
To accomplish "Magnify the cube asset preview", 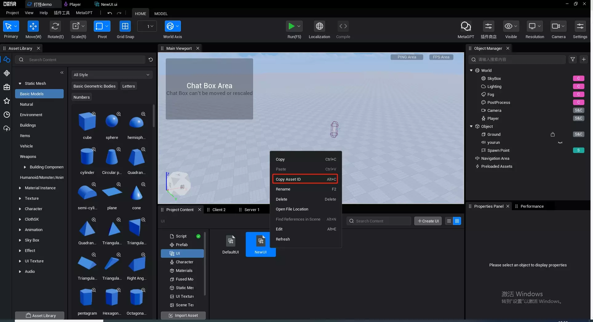I will coord(94,114).
